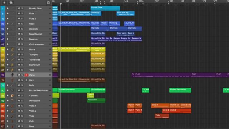This screenshot has width=229, height=129.
Task: Click the Oboe track instrument icon
Action: click(x=12, y=24)
